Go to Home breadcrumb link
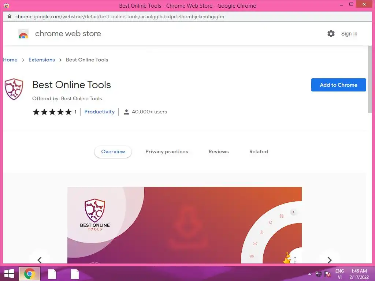 pos(10,60)
